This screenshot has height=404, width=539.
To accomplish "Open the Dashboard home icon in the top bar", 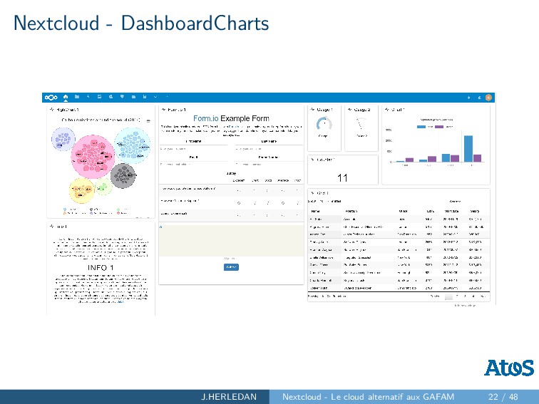I will [x=66, y=97].
